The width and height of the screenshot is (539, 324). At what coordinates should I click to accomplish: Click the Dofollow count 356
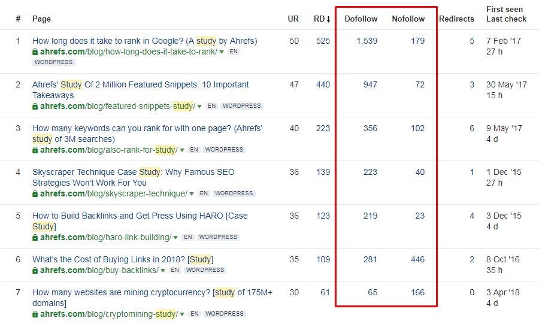(370, 129)
